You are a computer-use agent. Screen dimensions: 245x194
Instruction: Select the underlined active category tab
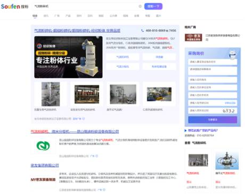pyautogui.click(x=35, y=16)
